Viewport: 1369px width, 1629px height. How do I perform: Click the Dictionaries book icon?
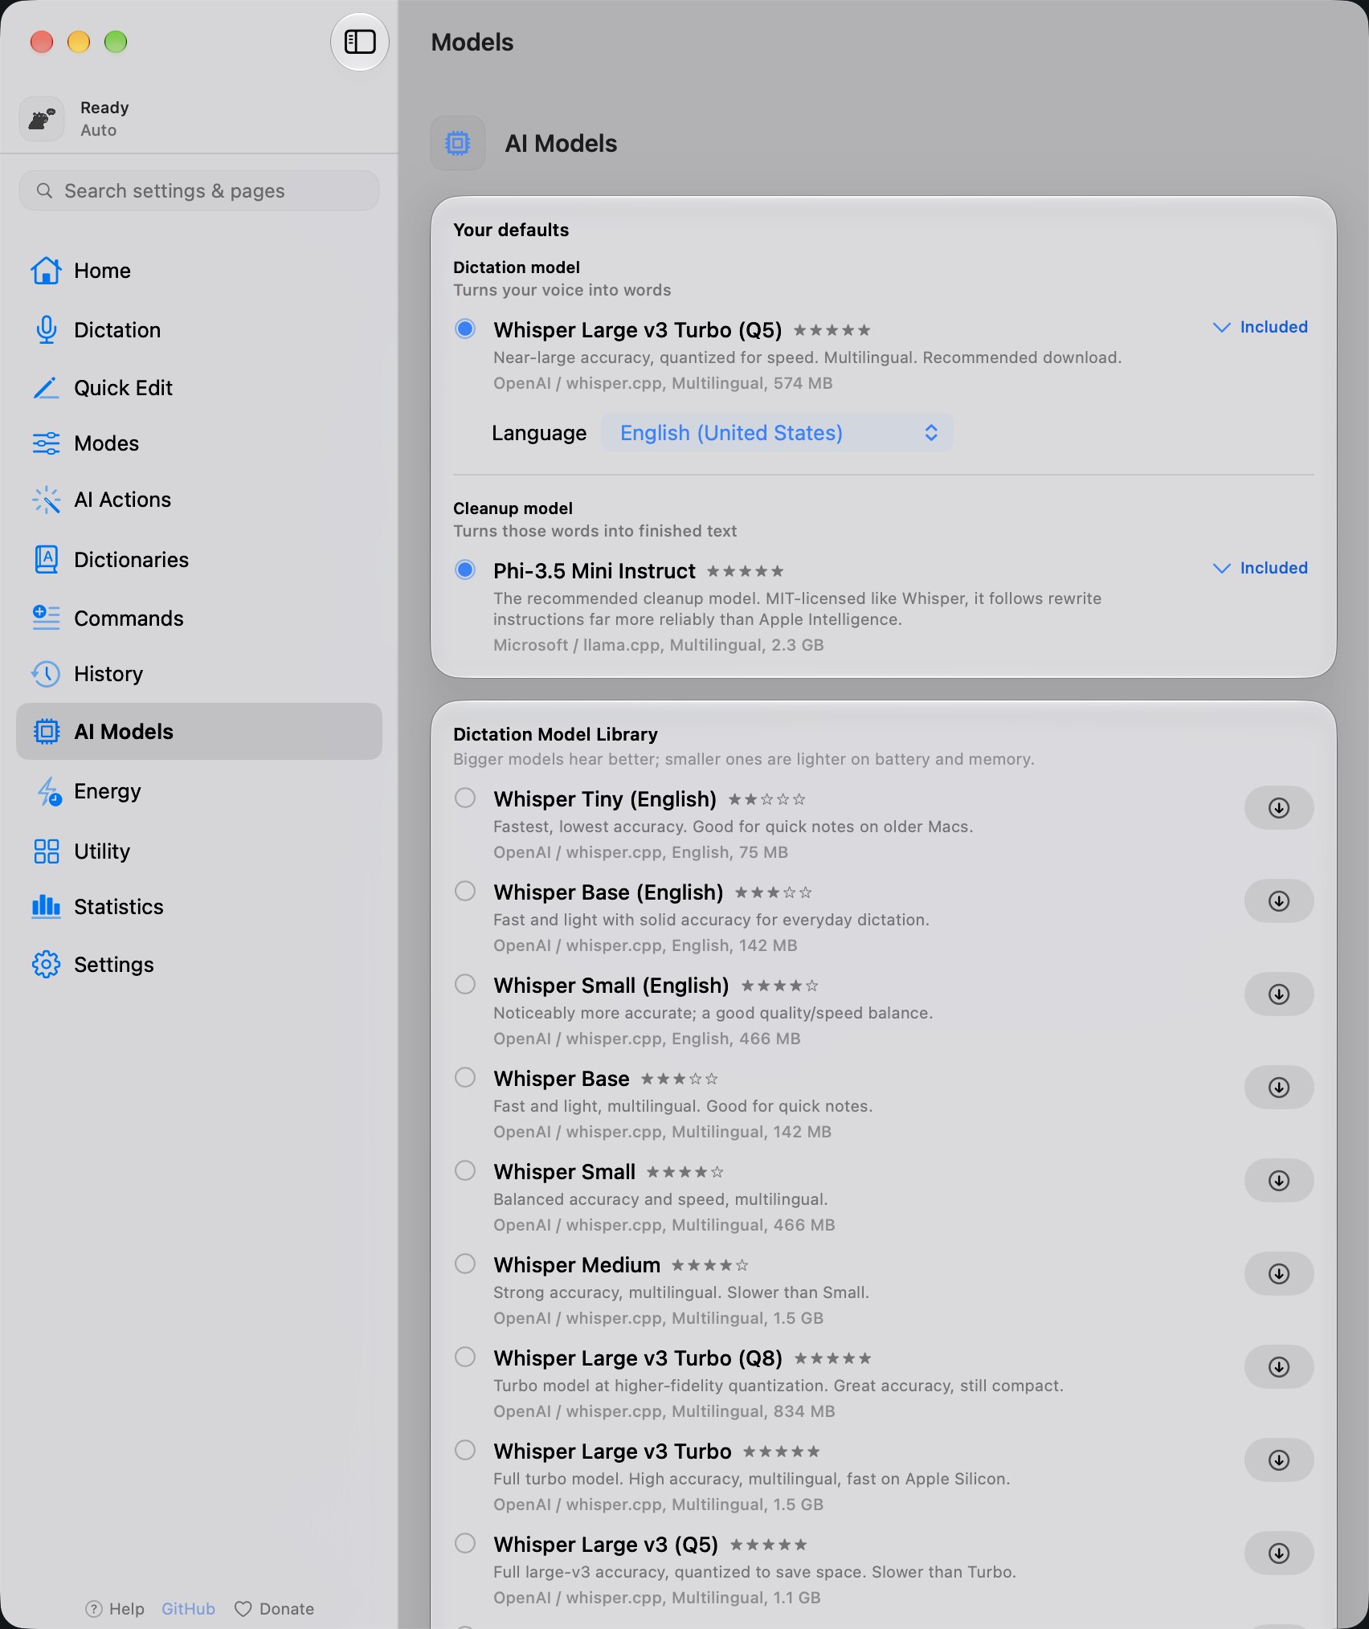(46, 559)
